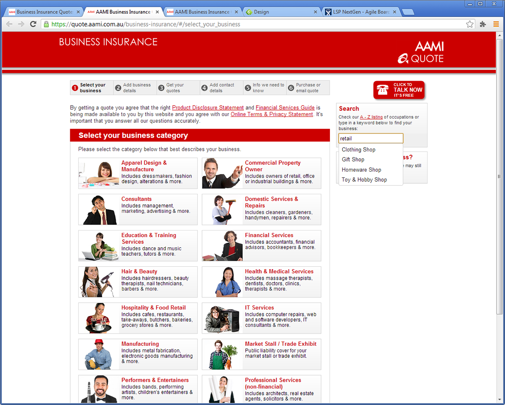Screen dimensions: 505x405
Task: Select Commercial Property Owner category
Action: point(261,173)
